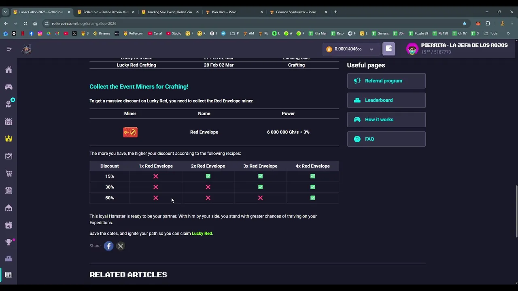518x291 pixels.
Task: Open the Rollercoin bookmark
Action: click(133, 34)
